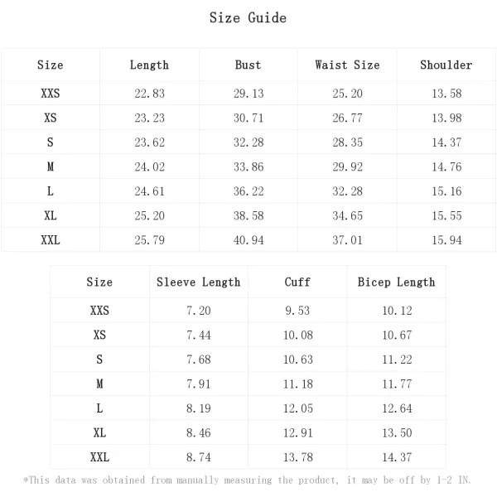Select the XXL shoulder value 15.94

point(446,240)
